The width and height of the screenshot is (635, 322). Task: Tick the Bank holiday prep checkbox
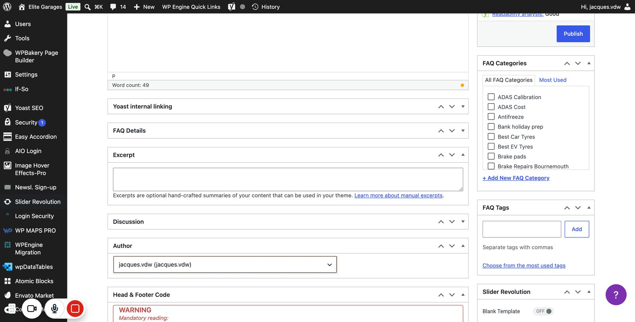(x=491, y=127)
